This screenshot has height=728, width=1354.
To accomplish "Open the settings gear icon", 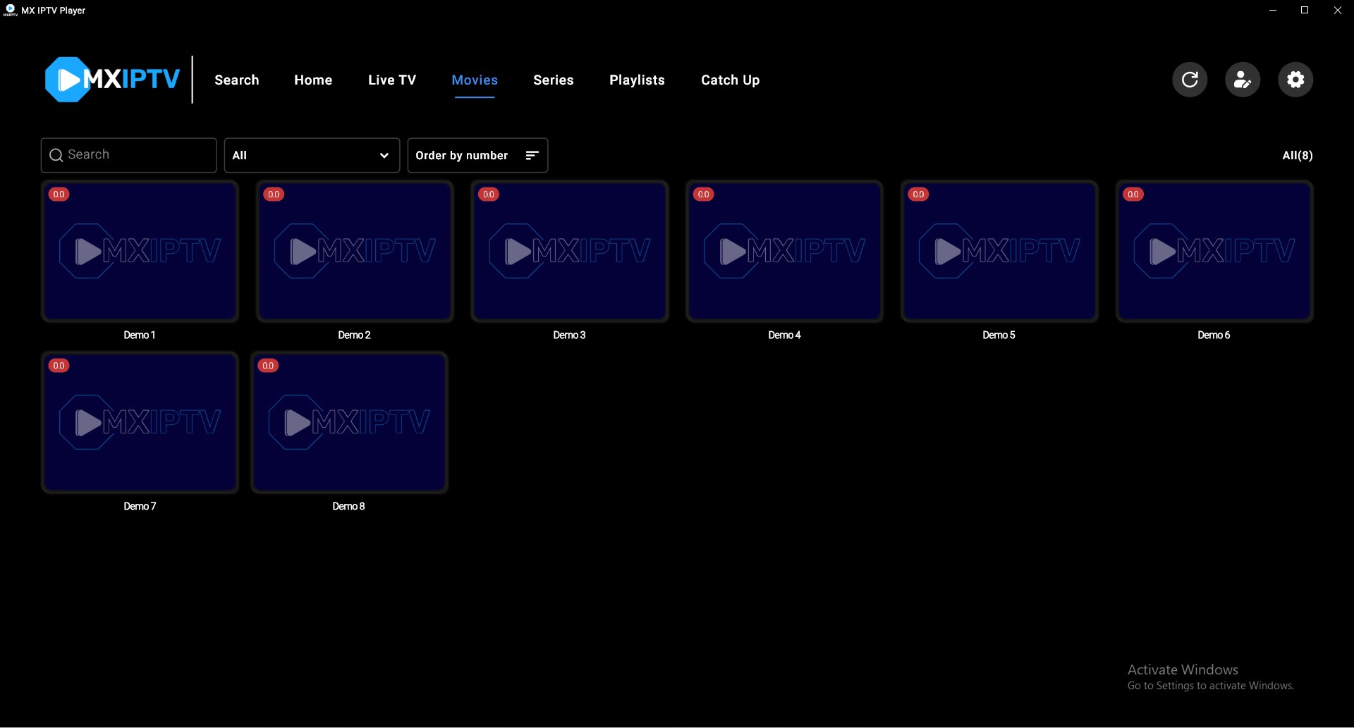I will [x=1295, y=80].
